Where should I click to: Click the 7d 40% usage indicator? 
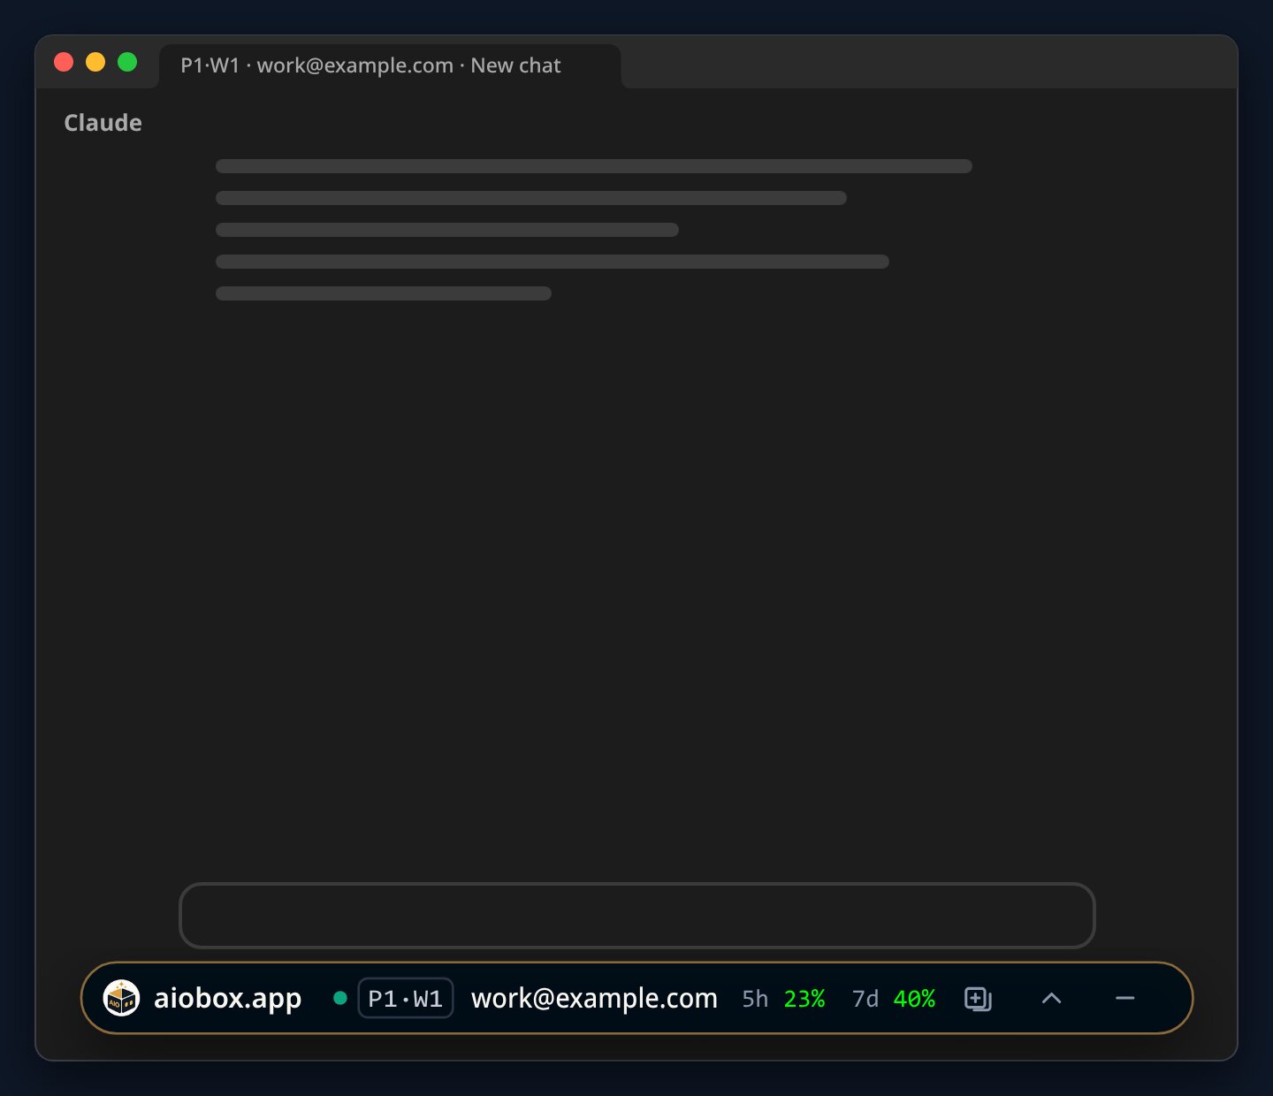pos(893,999)
